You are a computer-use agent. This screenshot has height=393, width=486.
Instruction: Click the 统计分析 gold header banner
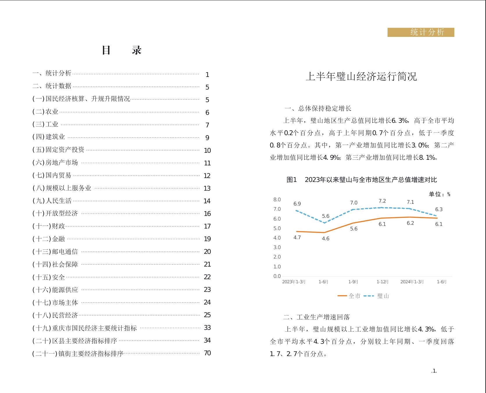click(421, 32)
